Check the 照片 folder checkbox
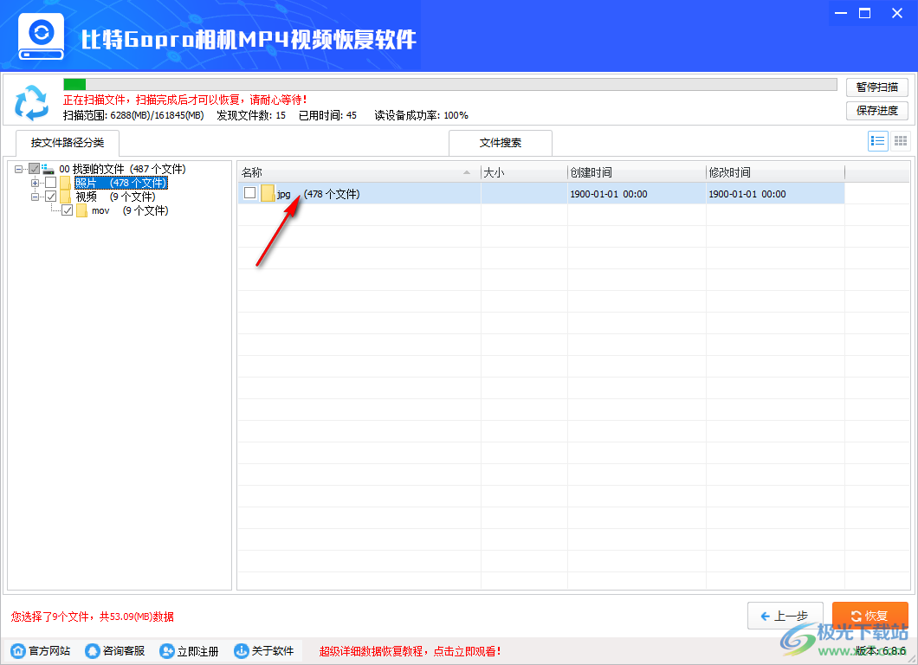Screen dimensions: 918x665 [51, 183]
